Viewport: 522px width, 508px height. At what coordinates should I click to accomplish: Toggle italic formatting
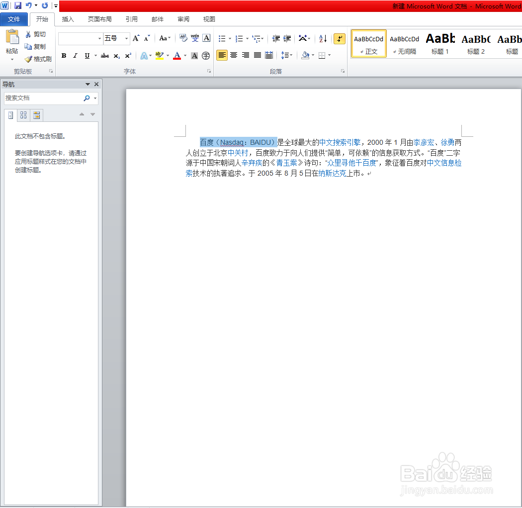coord(75,56)
